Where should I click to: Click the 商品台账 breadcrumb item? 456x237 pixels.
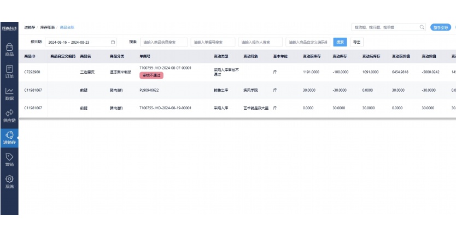pos(67,27)
